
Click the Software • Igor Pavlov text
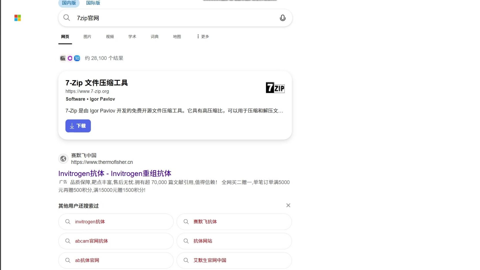90,99
